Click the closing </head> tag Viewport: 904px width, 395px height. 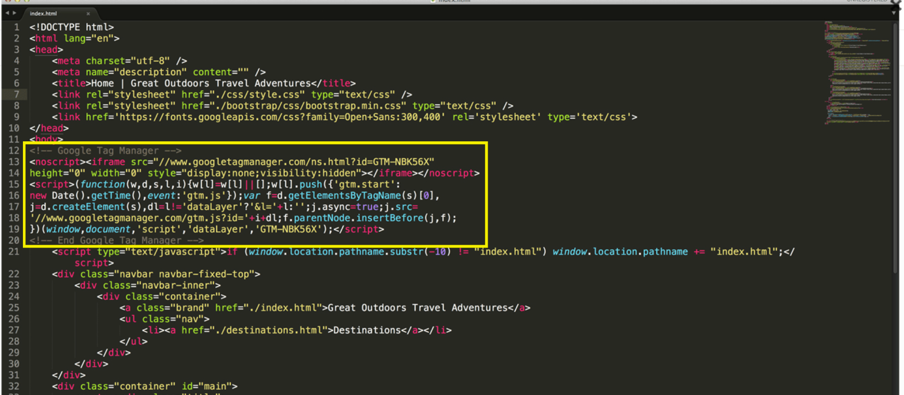pyautogui.click(x=49, y=128)
